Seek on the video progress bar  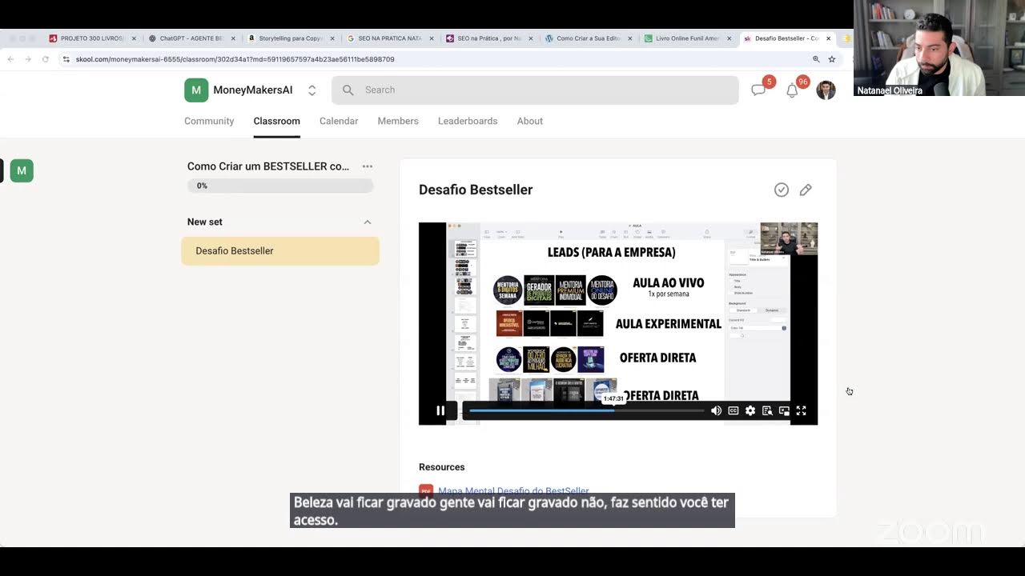point(586,410)
